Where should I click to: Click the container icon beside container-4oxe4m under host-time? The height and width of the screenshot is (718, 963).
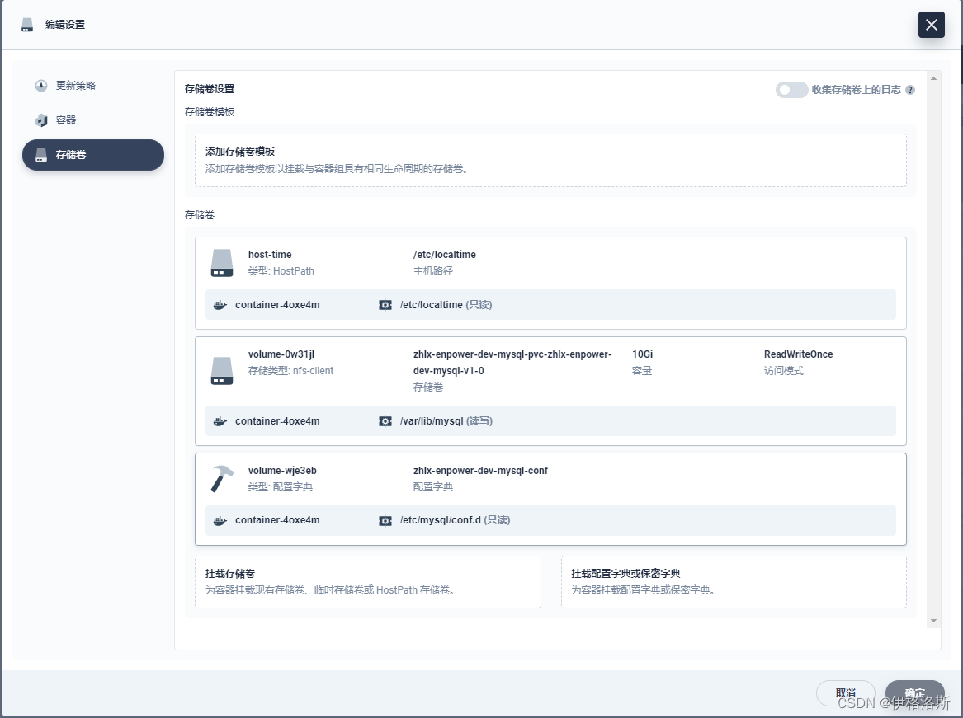coord(220,305)
